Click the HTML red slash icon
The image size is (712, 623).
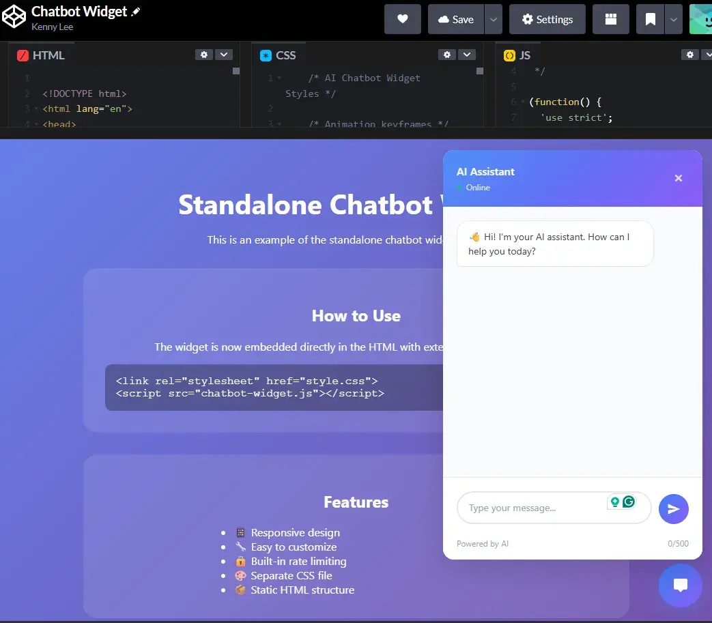[23, 55]
